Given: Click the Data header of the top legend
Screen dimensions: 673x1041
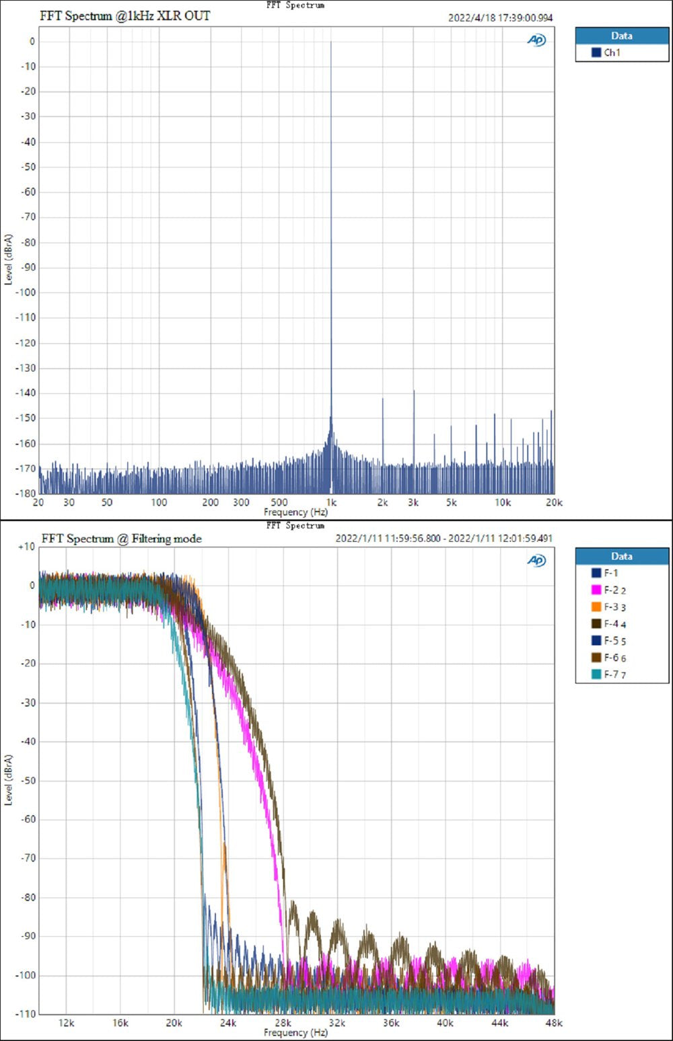Looking at the screenshot, I should point(621,36).
